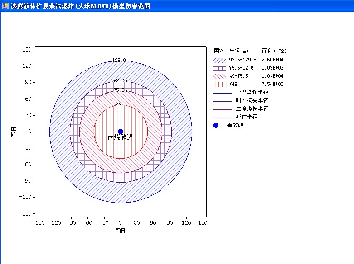354x264 pixels.
Task: Select the pink diagonal hatch legend swatch
Action: click(219, 76)
